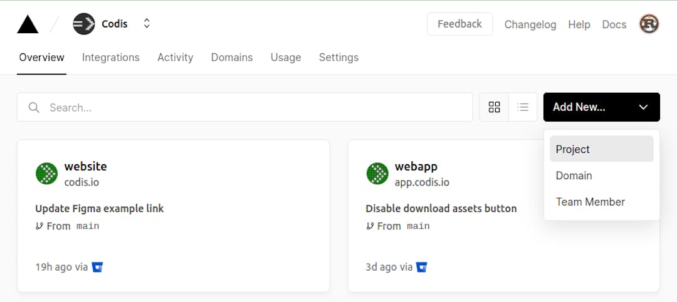Select Team Member menu option
The image size is (677, 302).
pyautogui.click(x=590, y=202)
